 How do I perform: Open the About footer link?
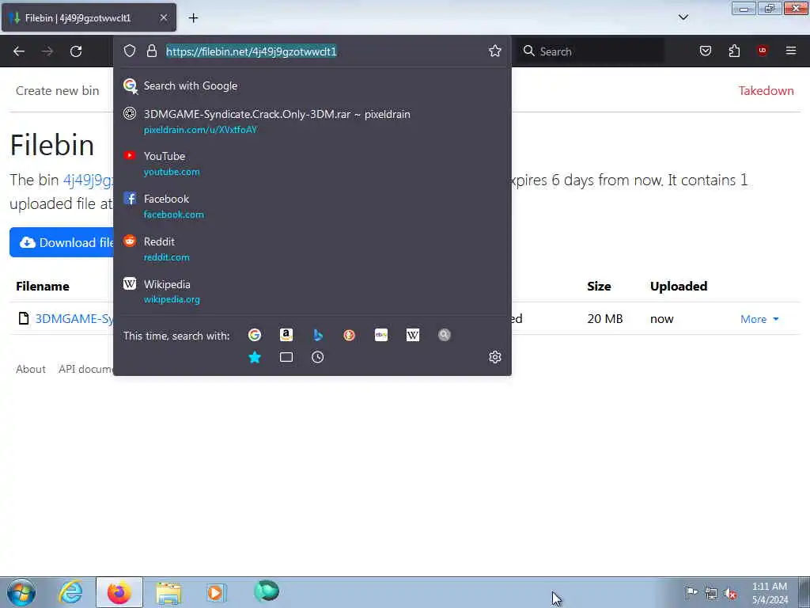tap(31, 369)
